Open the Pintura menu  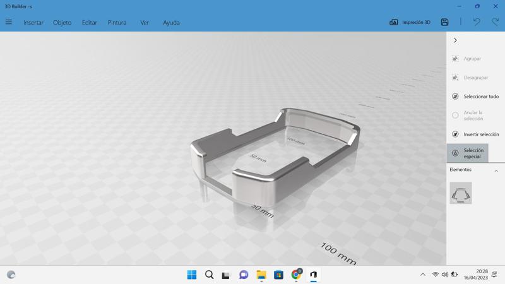117,23
